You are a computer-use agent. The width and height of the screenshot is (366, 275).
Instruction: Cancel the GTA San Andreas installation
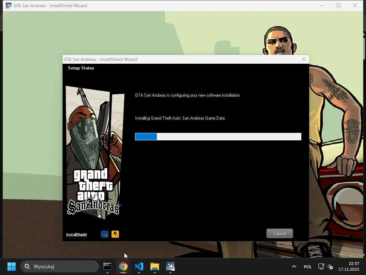point(280,233)
